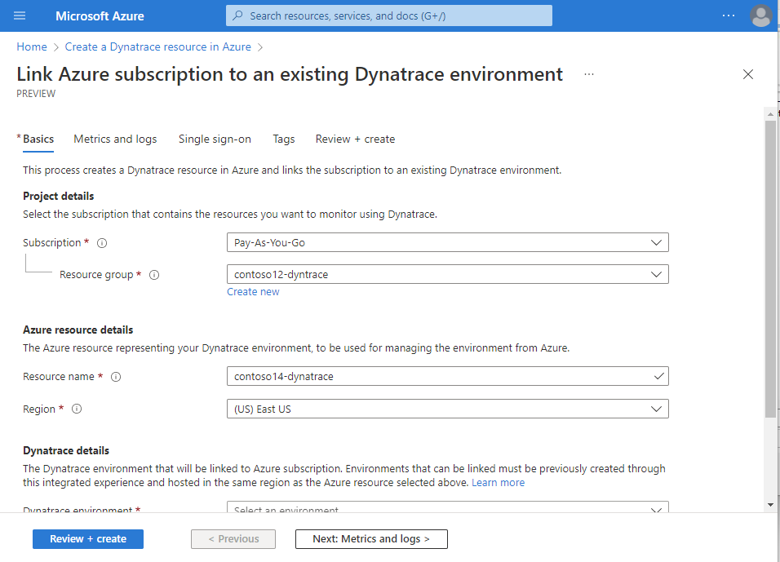Click the vertical scrollbar thumb
The image size is (780, 562).
[x=770, y=268]
